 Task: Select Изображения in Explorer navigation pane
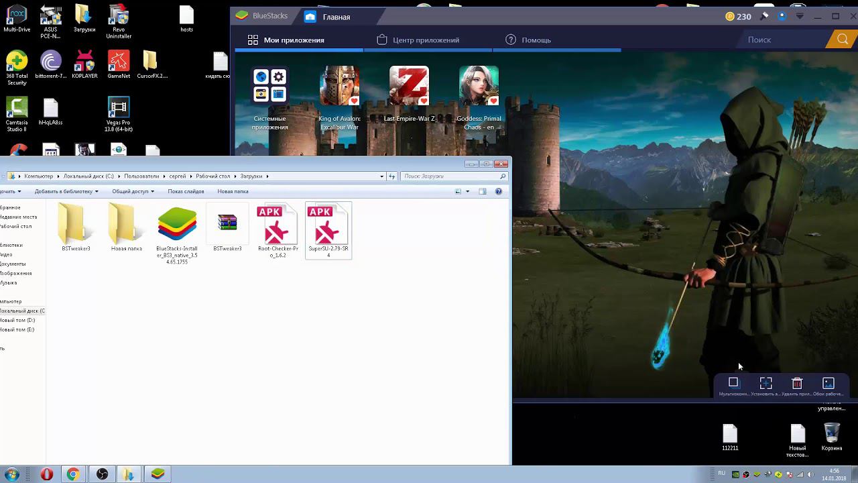15,273
